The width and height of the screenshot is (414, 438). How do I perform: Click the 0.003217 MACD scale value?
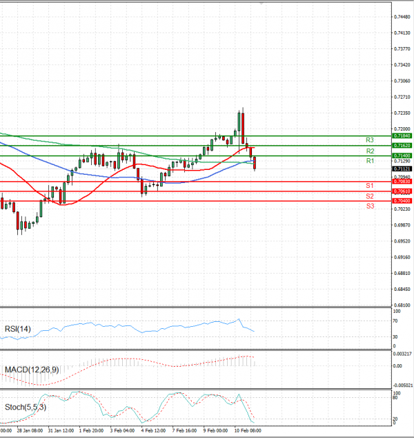pyautogui.click(x=402, y=354)
